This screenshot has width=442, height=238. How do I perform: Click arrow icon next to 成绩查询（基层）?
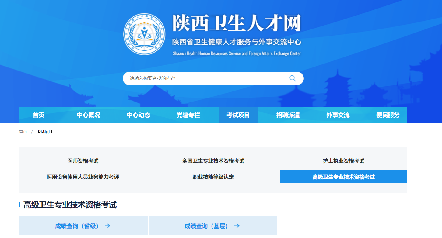click(x=237, y=226)
